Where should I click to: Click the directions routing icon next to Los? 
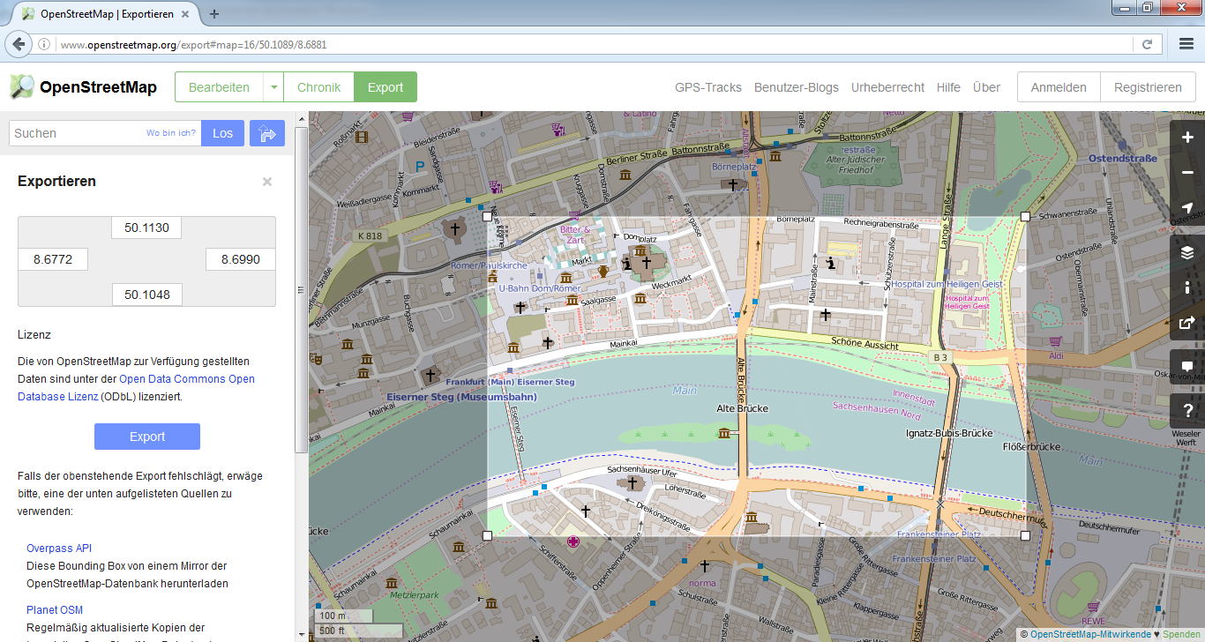click(x=267, y=133)
